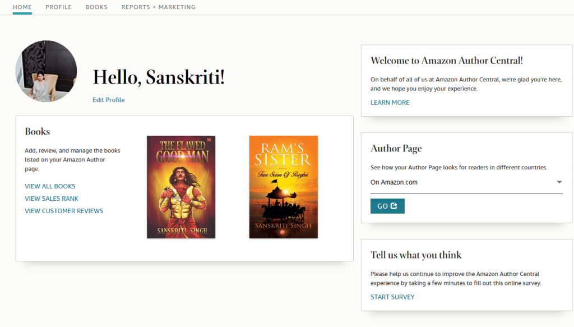Click the external link icon on Go

point(394,206)
